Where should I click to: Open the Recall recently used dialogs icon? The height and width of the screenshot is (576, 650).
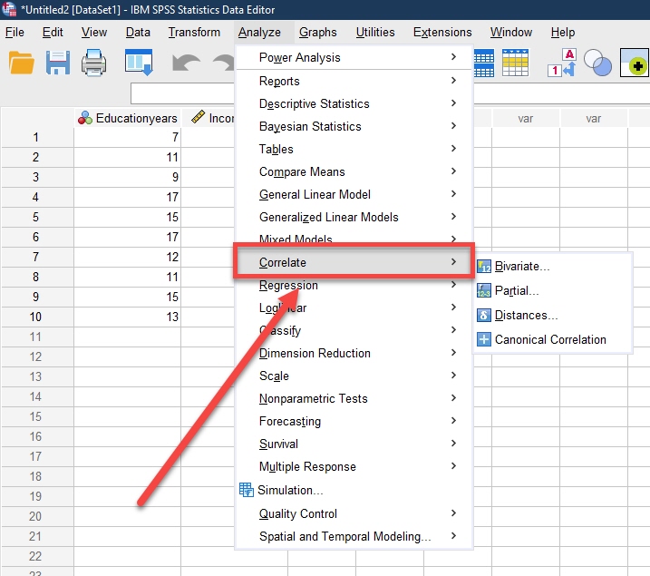pos(139,63)
